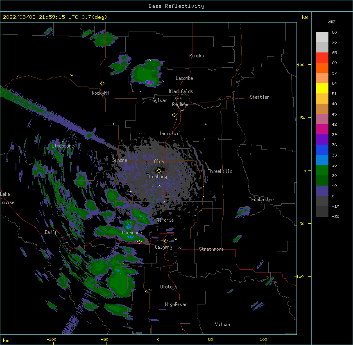Viewport: 353px width, 345px height.
Task: Click the yellow marker south of RedDeer
Action: tap(174, 115)
